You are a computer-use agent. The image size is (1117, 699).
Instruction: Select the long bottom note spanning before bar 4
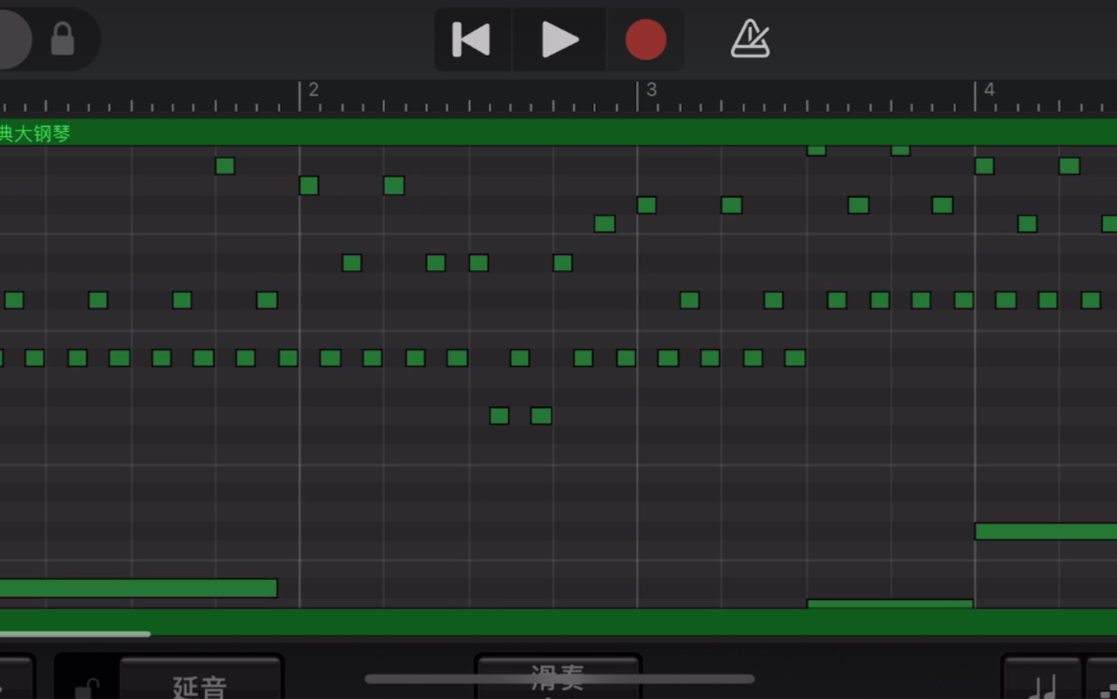(890, 603)
